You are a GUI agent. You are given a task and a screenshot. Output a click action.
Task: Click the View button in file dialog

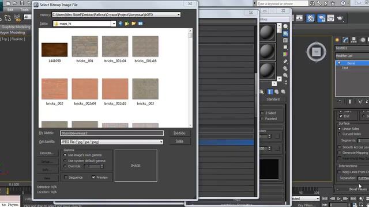point(47,178)
